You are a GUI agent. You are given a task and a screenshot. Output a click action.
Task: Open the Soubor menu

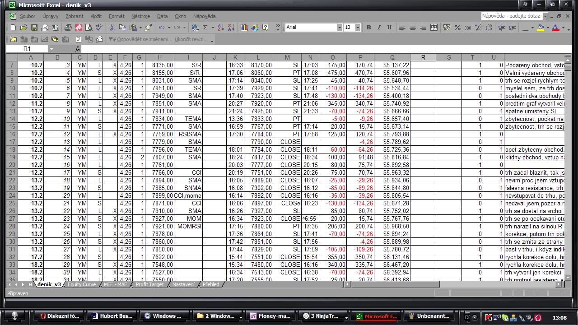[28, 16]
